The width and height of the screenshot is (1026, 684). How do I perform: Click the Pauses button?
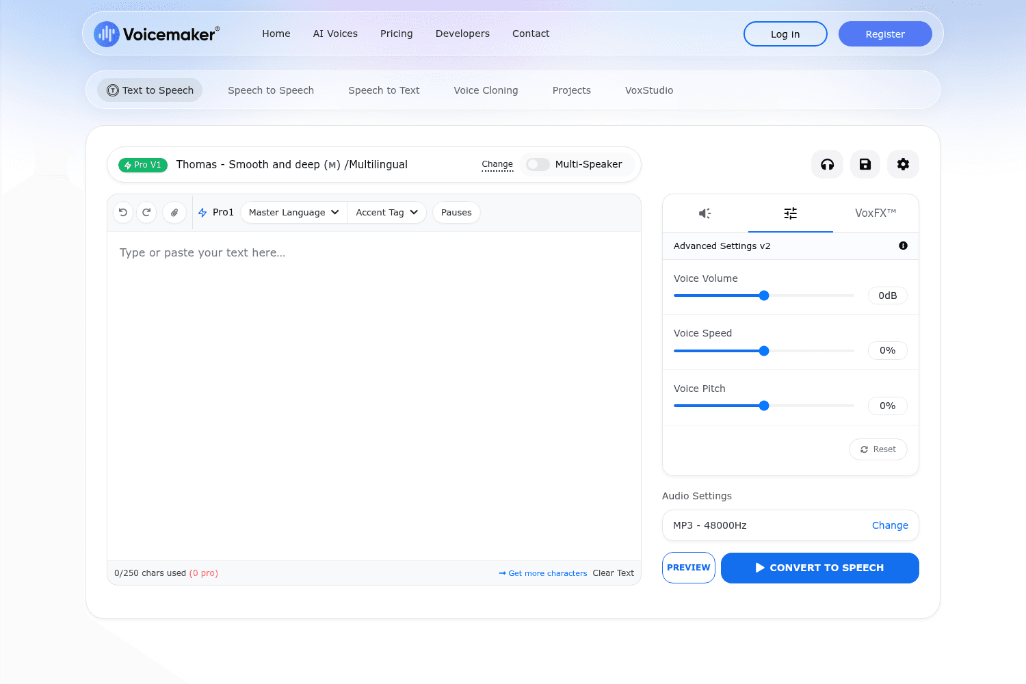pos(456,213)
